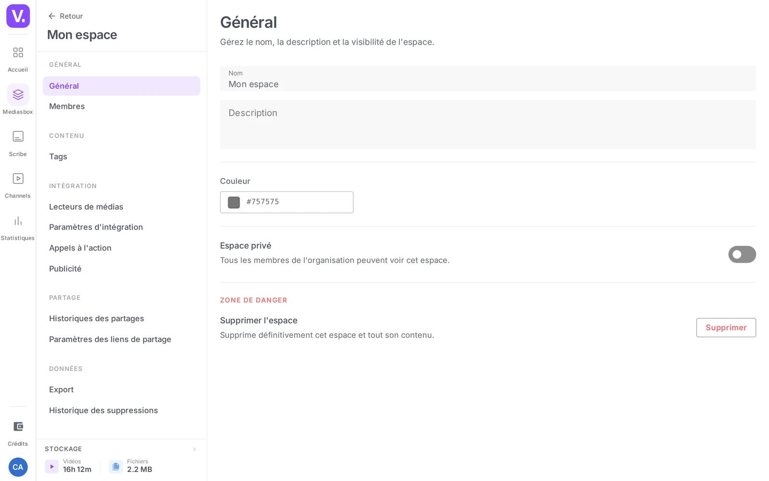Select the Général menu item
This screenshot has width=769, height=481.
[121, 86]
